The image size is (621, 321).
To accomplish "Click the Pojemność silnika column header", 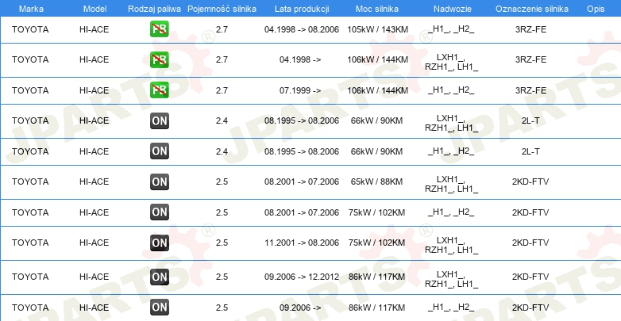I will coord(222,9).
